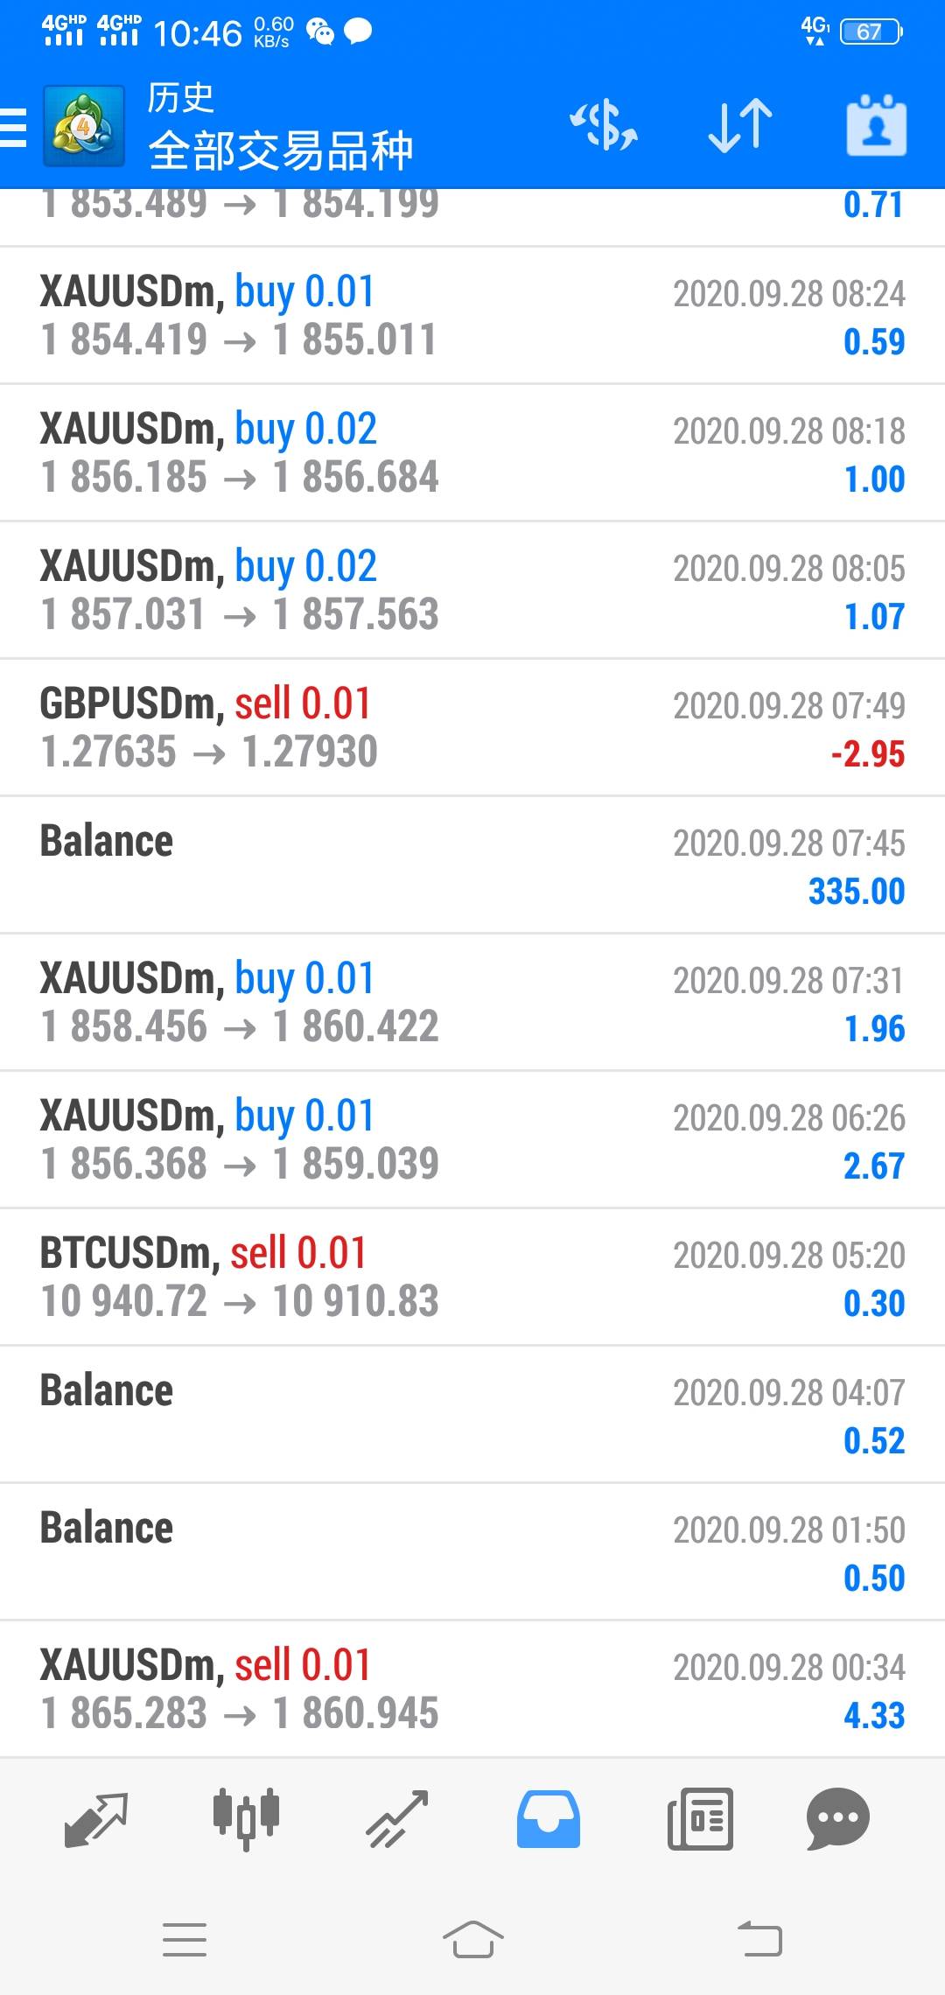Open the currency symbol filter icon
945x1995 pixels.
point(604,126)
